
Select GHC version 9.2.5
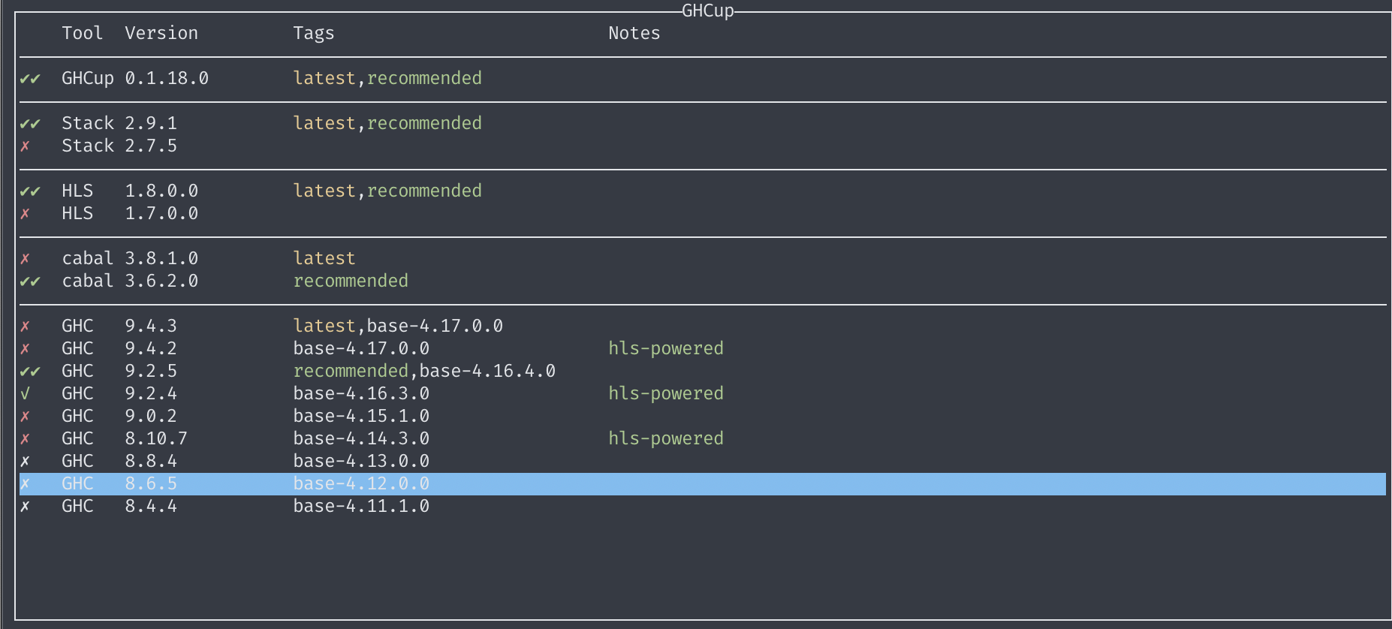(151, 371)
